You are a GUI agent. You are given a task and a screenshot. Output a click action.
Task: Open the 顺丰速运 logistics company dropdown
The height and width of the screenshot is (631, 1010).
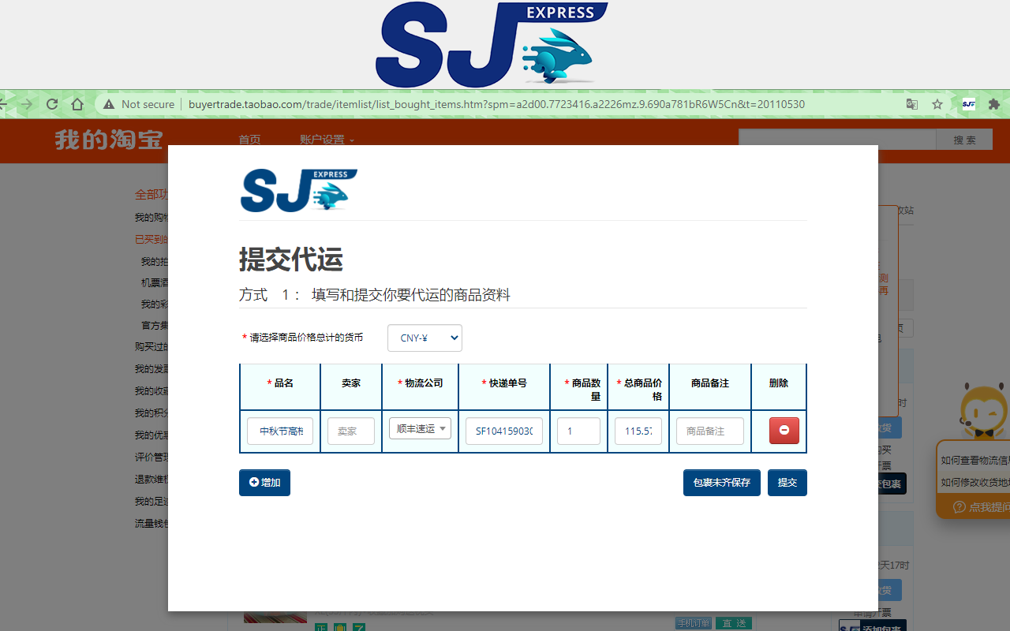[x=420, y=428]
